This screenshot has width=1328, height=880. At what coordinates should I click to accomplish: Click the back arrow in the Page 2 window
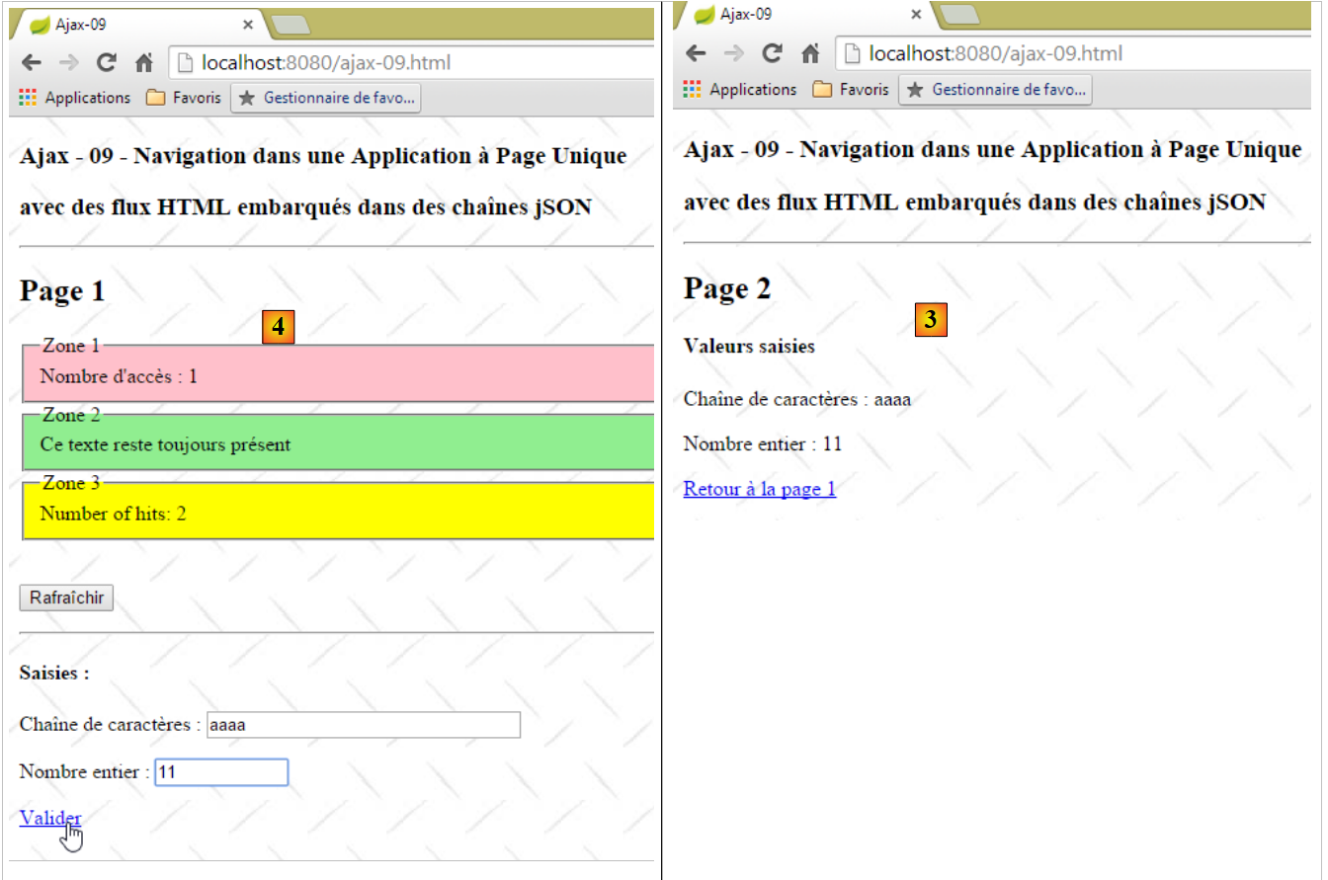697,53
